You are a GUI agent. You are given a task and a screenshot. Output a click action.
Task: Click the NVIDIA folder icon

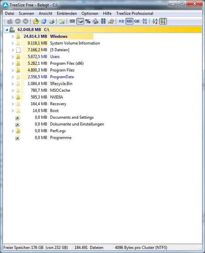click(18, 97)
